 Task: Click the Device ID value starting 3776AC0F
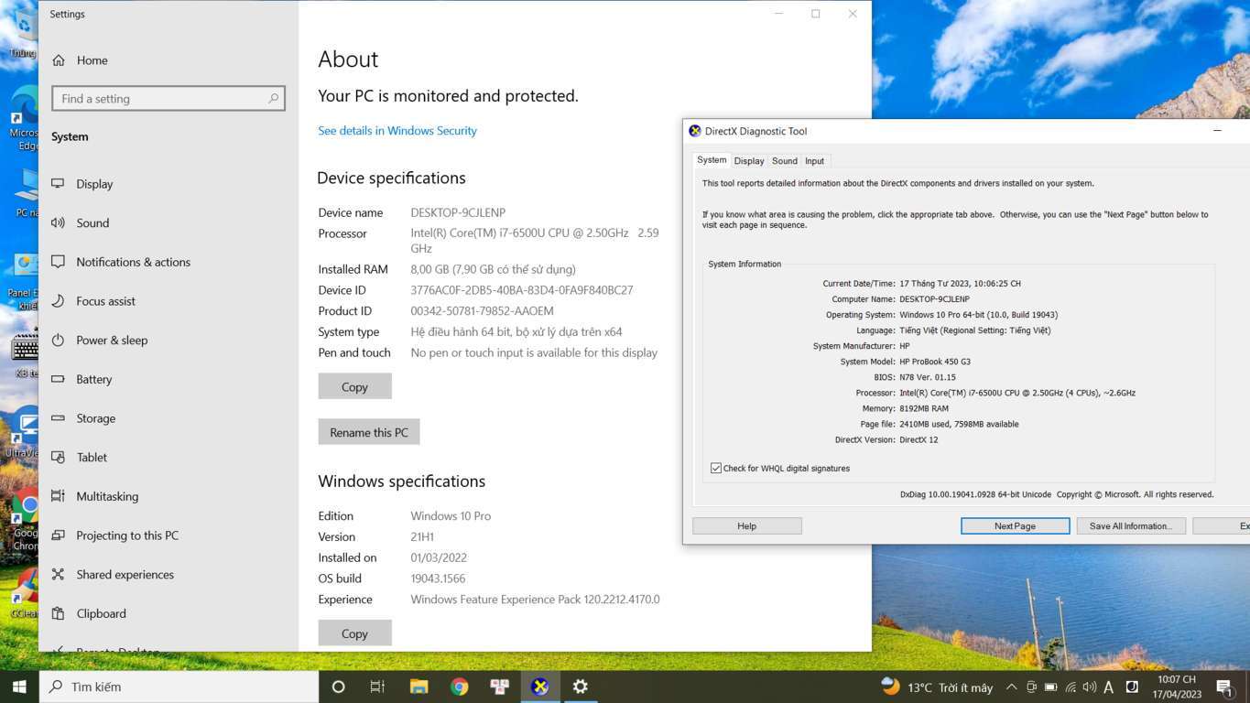point(522,290)
